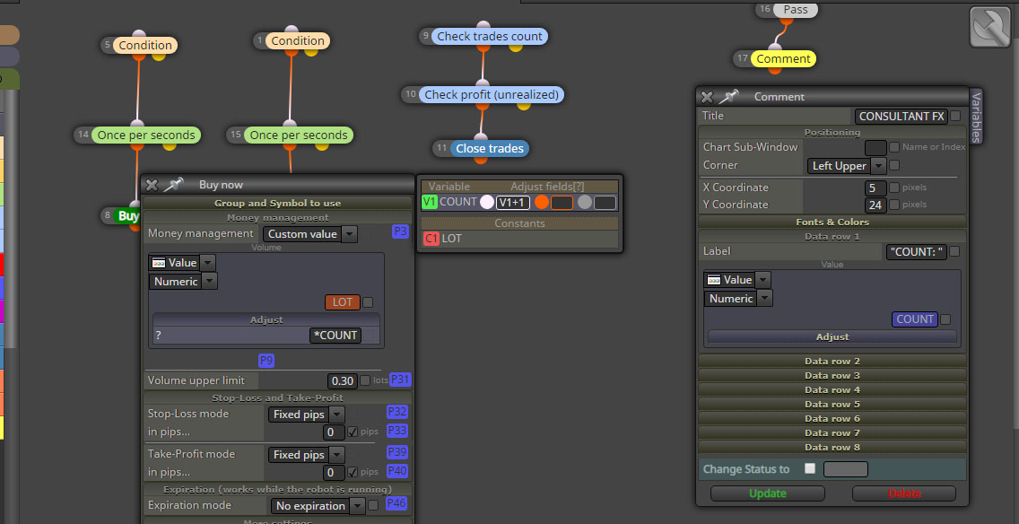Screen dimensions: 1019x524
Task: Click the Value type icon in Comment panel
Action: click(x=714, y=280)
